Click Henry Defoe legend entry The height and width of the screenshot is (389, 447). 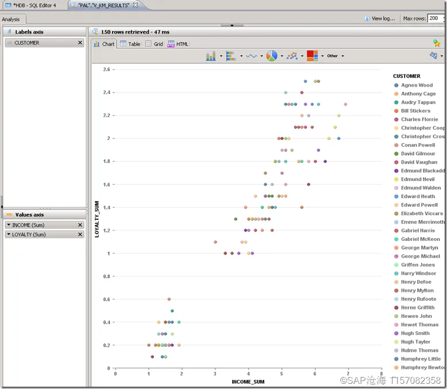413,282
